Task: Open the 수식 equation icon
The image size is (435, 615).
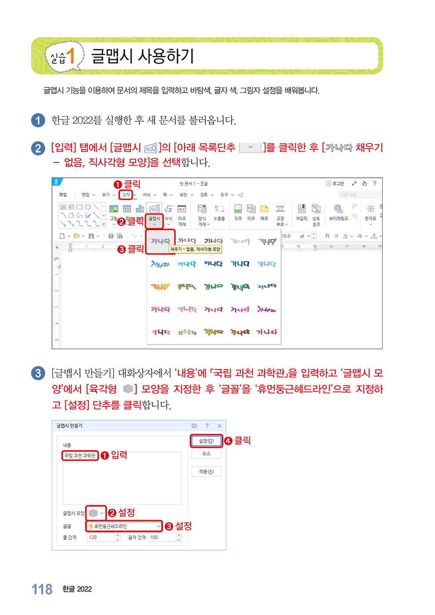Action: (x=168, y=209)
